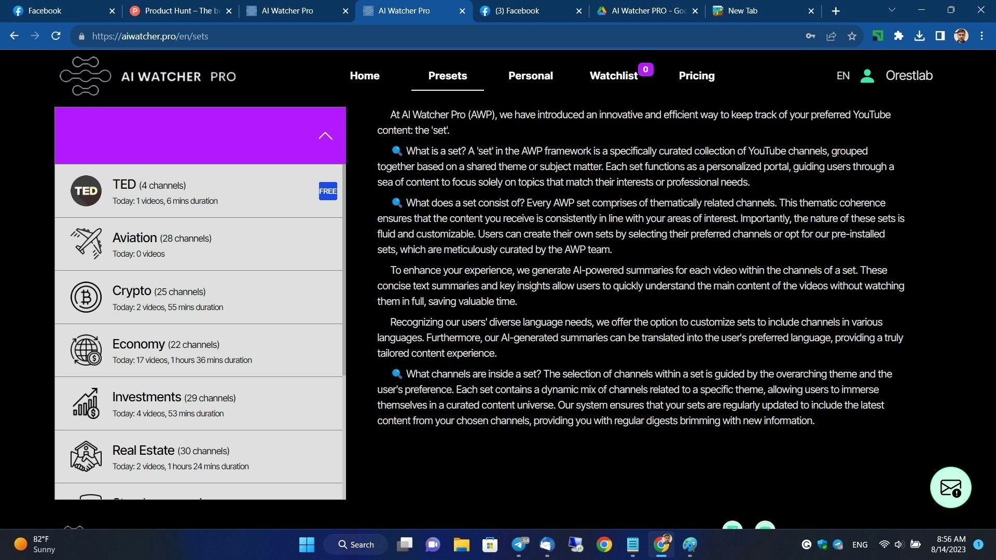The width and height of the screenshot is (996, 560).
Task: Click the Real Estate handshake icon
Action: (86, 456)
